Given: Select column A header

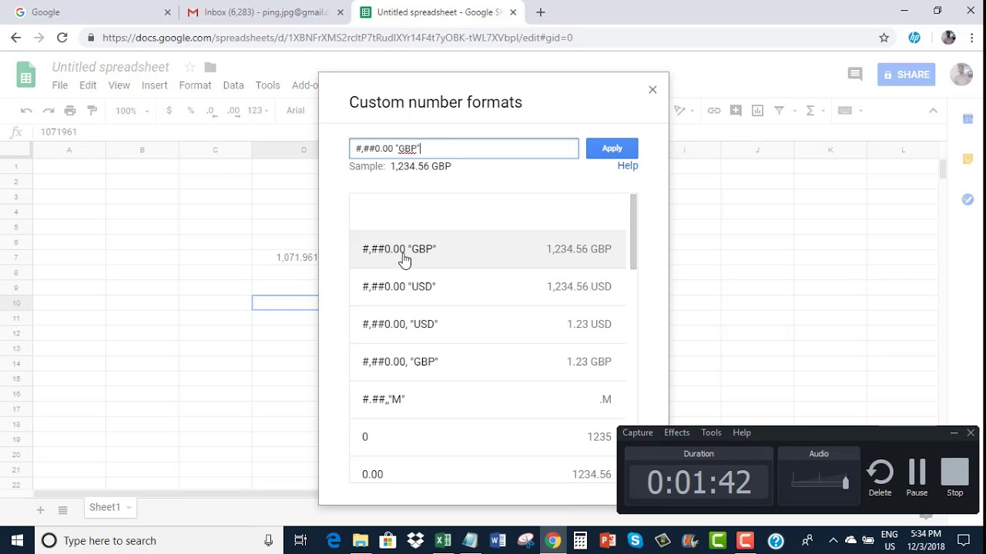Looking at the screenshot, I should point(69,150).
